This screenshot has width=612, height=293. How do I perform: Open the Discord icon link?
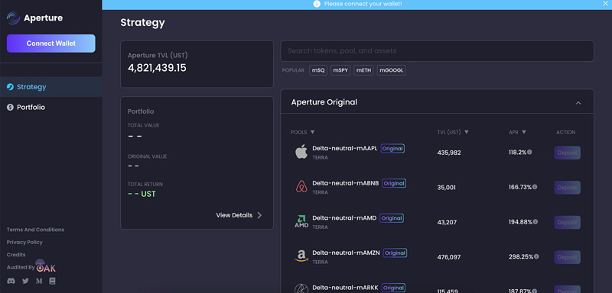[11, 281]
